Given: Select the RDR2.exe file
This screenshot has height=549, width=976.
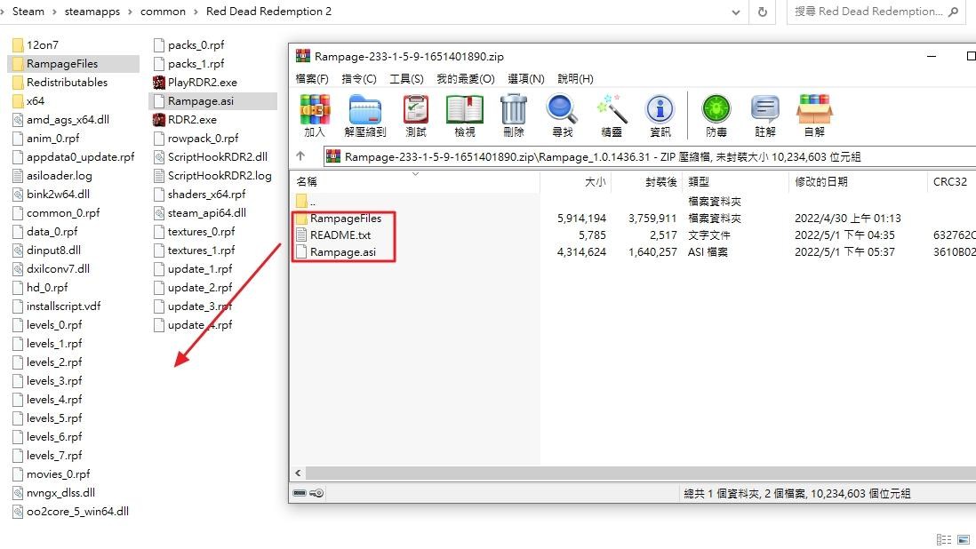Looking at the screenshot, I should (186, 119).
